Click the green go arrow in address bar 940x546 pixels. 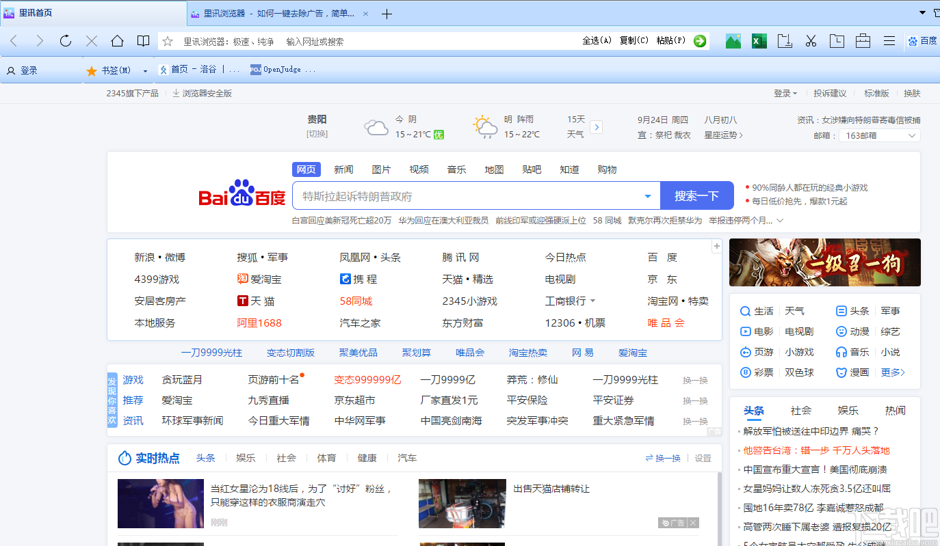point(699,41)
